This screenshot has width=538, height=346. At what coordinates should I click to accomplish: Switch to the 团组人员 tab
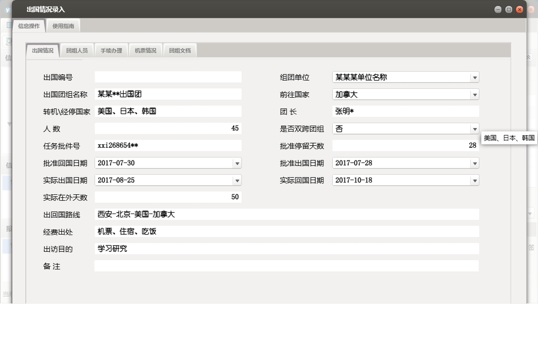point(77,50)
